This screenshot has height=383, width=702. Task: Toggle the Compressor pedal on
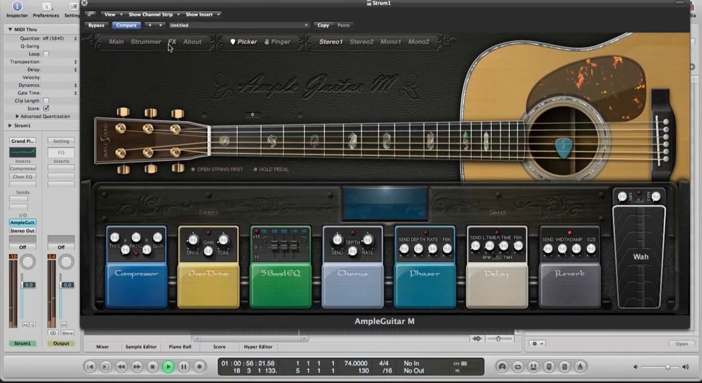tap(136, 285)
